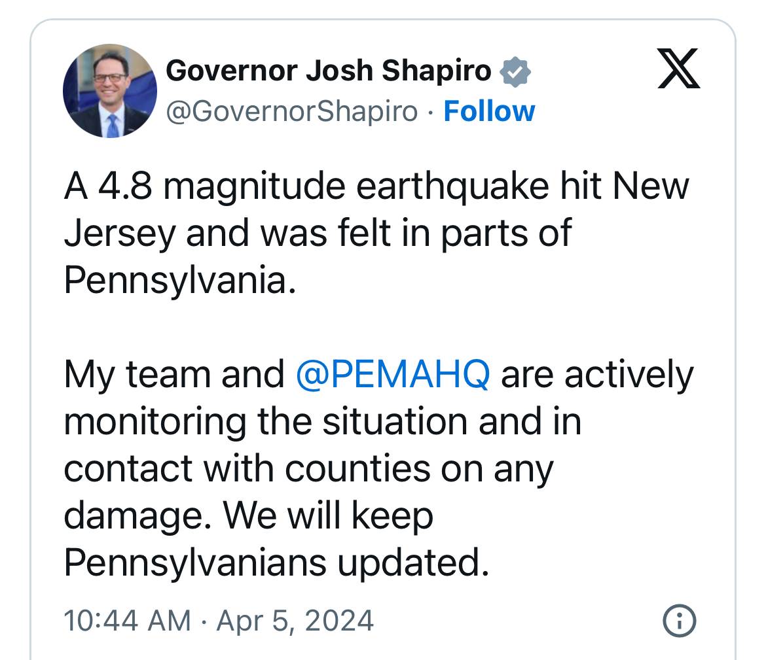This screenshot has height=660, width=766.
Task: Open the tweet info circle icon
Action: pos(680,619)
